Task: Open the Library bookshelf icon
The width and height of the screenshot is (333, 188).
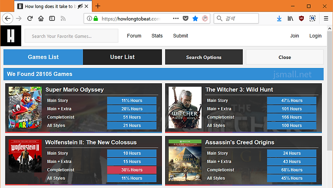Action: [290, 19]
